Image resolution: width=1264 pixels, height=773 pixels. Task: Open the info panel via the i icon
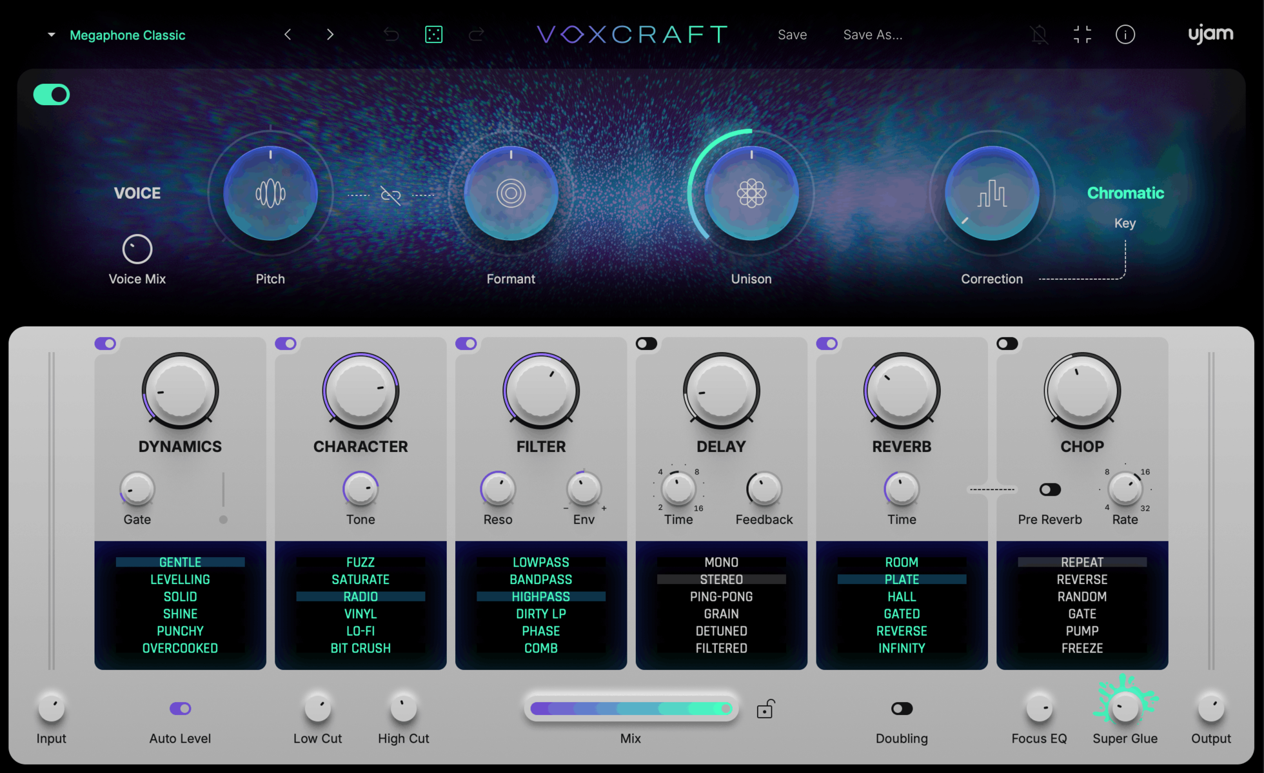[1125, 34]
